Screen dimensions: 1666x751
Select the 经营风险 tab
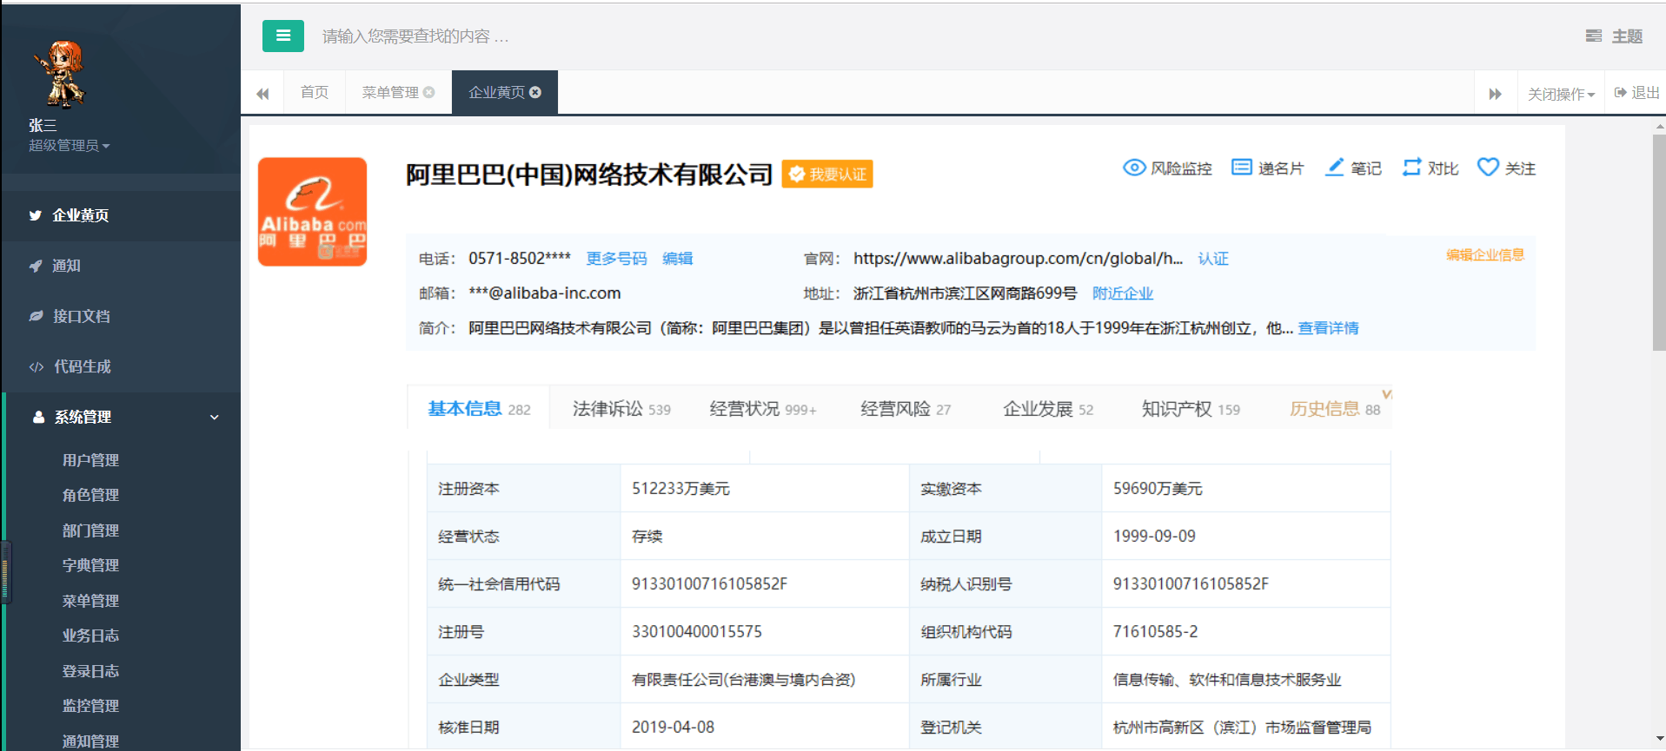pyautogui.click(x=906, y=408)
